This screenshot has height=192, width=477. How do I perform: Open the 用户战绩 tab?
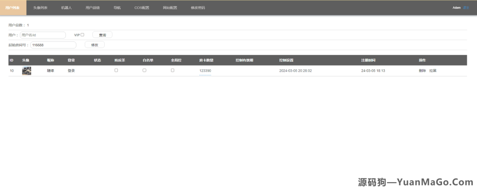point(93,8)
